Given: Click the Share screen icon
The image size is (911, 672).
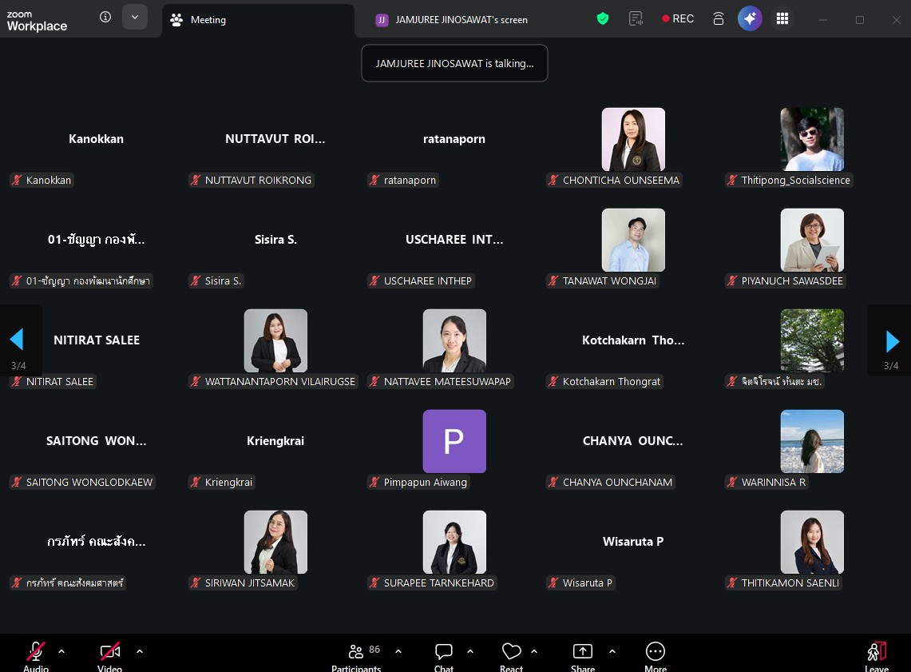Looking at the screenshot, I should coord(583,656).
